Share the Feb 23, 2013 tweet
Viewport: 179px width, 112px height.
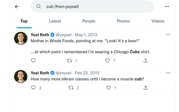tap(146, 88)
